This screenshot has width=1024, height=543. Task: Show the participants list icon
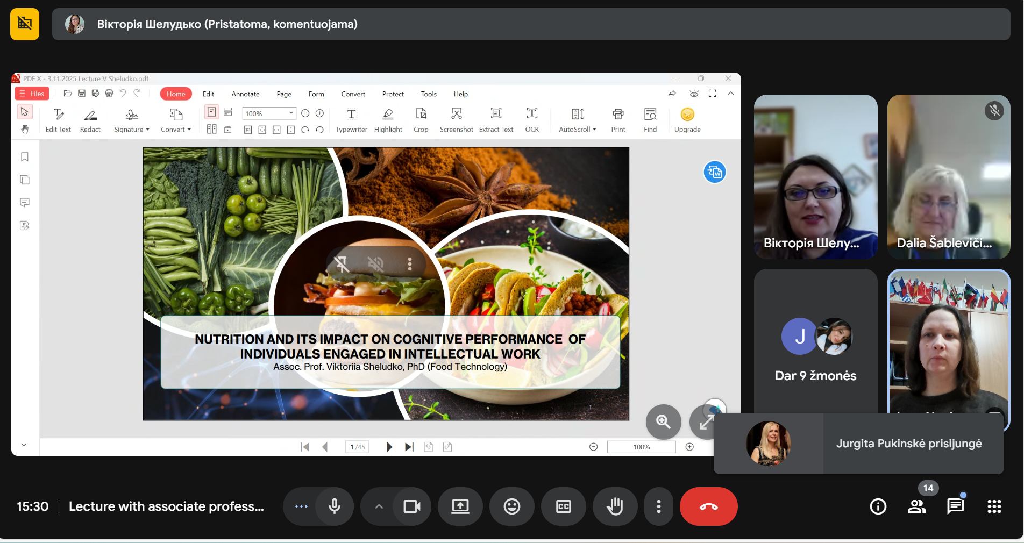pos(916,506)
